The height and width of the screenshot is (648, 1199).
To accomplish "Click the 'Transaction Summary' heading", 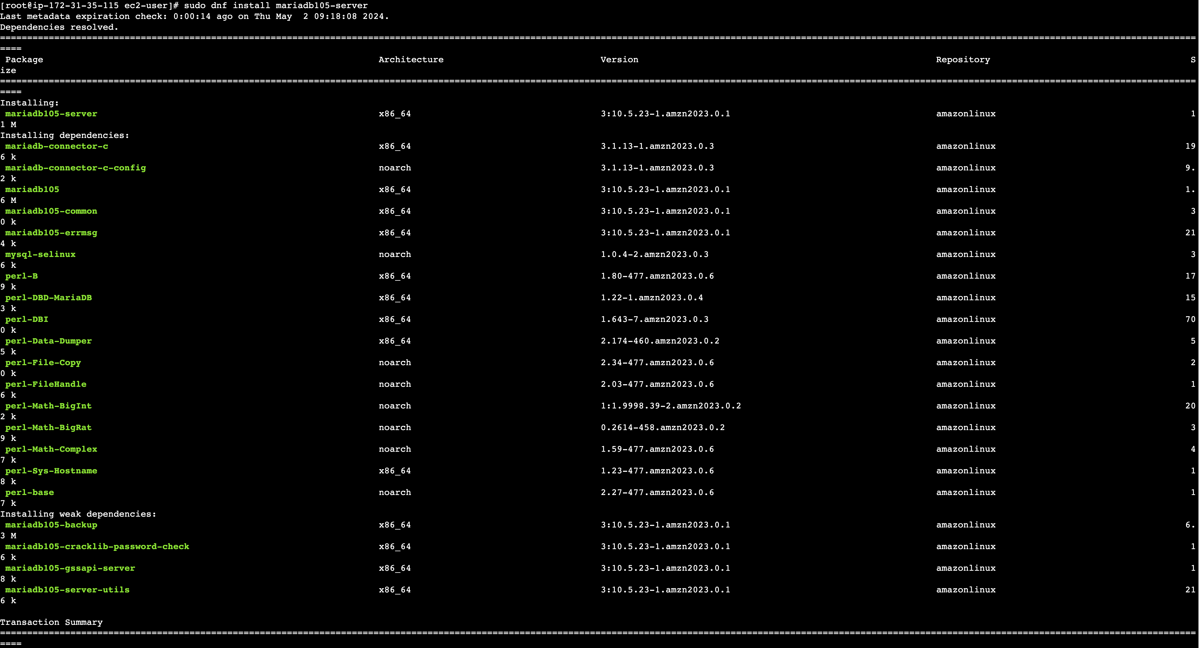I will tap(51, 622).
